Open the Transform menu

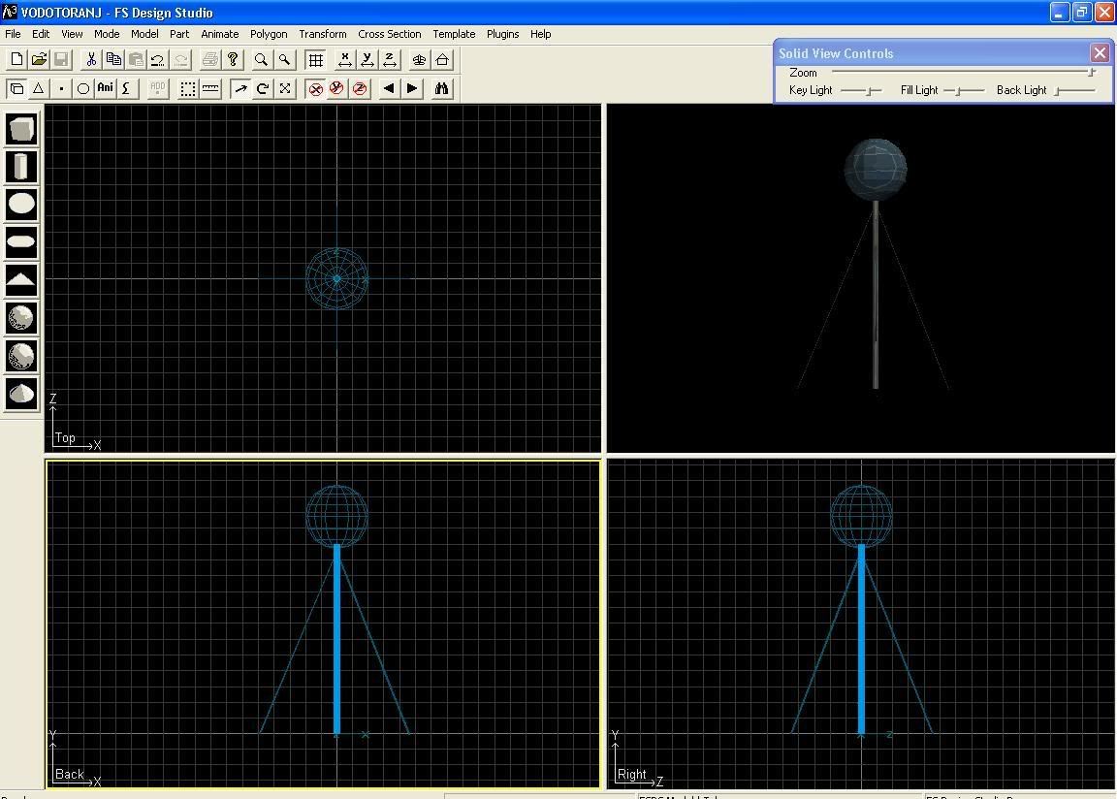[x=323, y=34]
